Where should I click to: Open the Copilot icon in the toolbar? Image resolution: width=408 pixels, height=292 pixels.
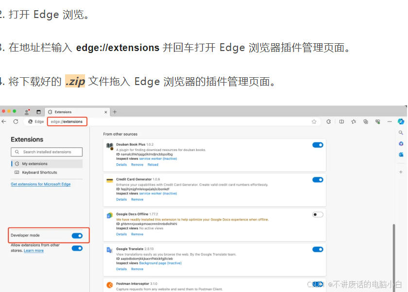pos(401,121)
